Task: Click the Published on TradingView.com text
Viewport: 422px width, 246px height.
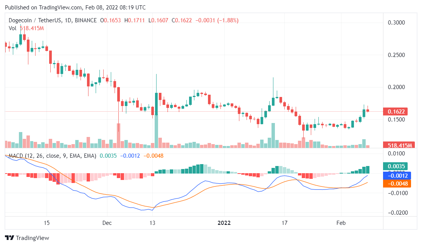Action: tap(43, 8)
